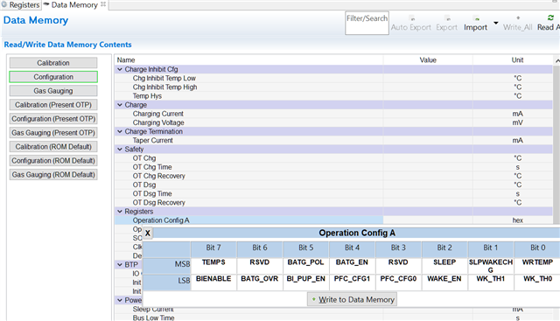Select the OT Dsg Time row
Image resolution: width=560 pixels, height=321 pixels.
tap(333, 193)
